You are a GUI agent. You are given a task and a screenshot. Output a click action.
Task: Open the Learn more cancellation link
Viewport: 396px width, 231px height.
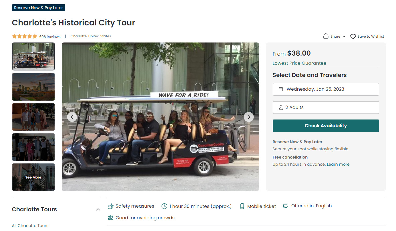tap(338, 164)
